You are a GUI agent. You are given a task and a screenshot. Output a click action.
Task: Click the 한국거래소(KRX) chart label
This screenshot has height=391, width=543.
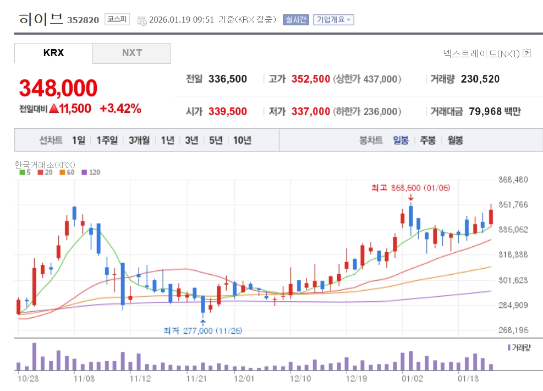click(x=45, y=165)
